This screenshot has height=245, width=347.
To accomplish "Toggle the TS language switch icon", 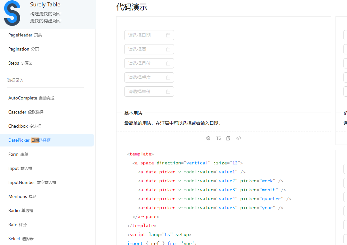I will (x=218, y=138).
